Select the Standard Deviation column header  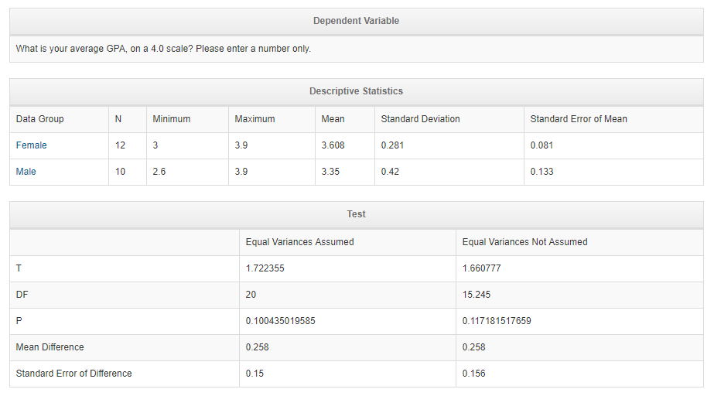coord(449,119)
